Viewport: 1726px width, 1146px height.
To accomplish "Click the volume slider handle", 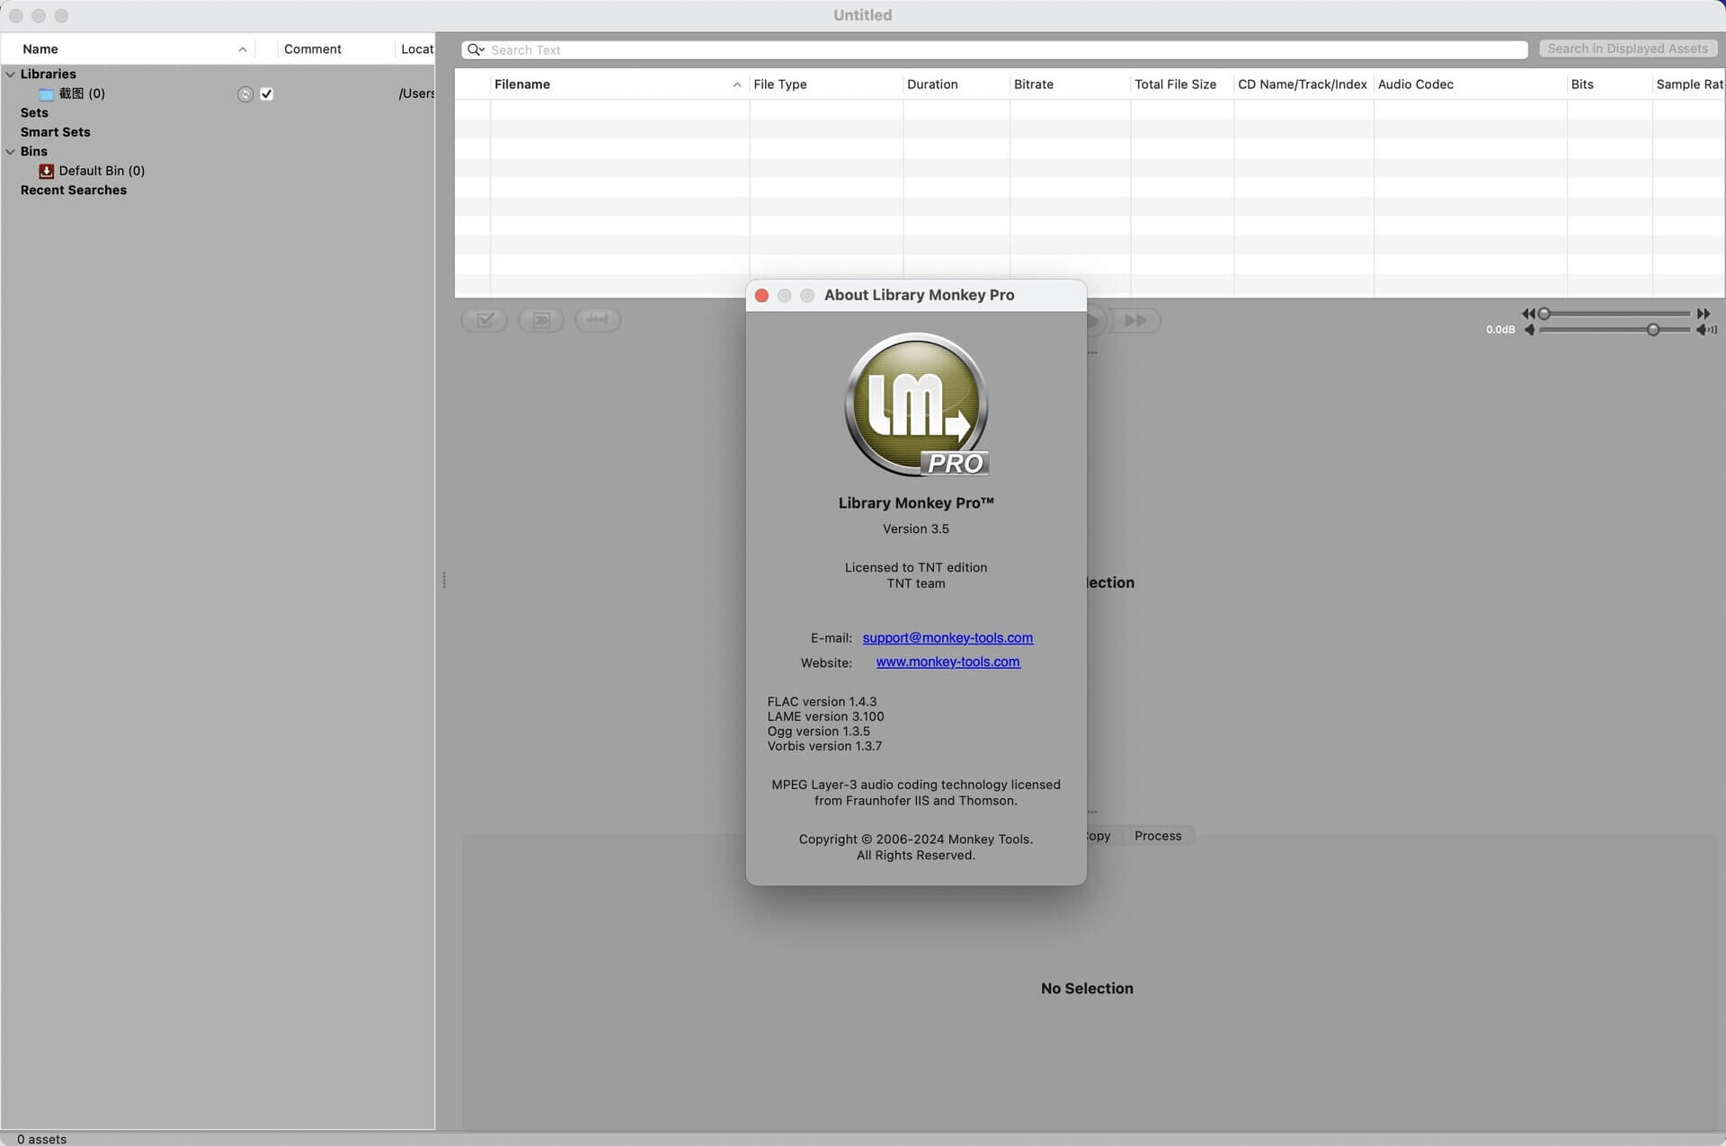I will coord(1654,330).
